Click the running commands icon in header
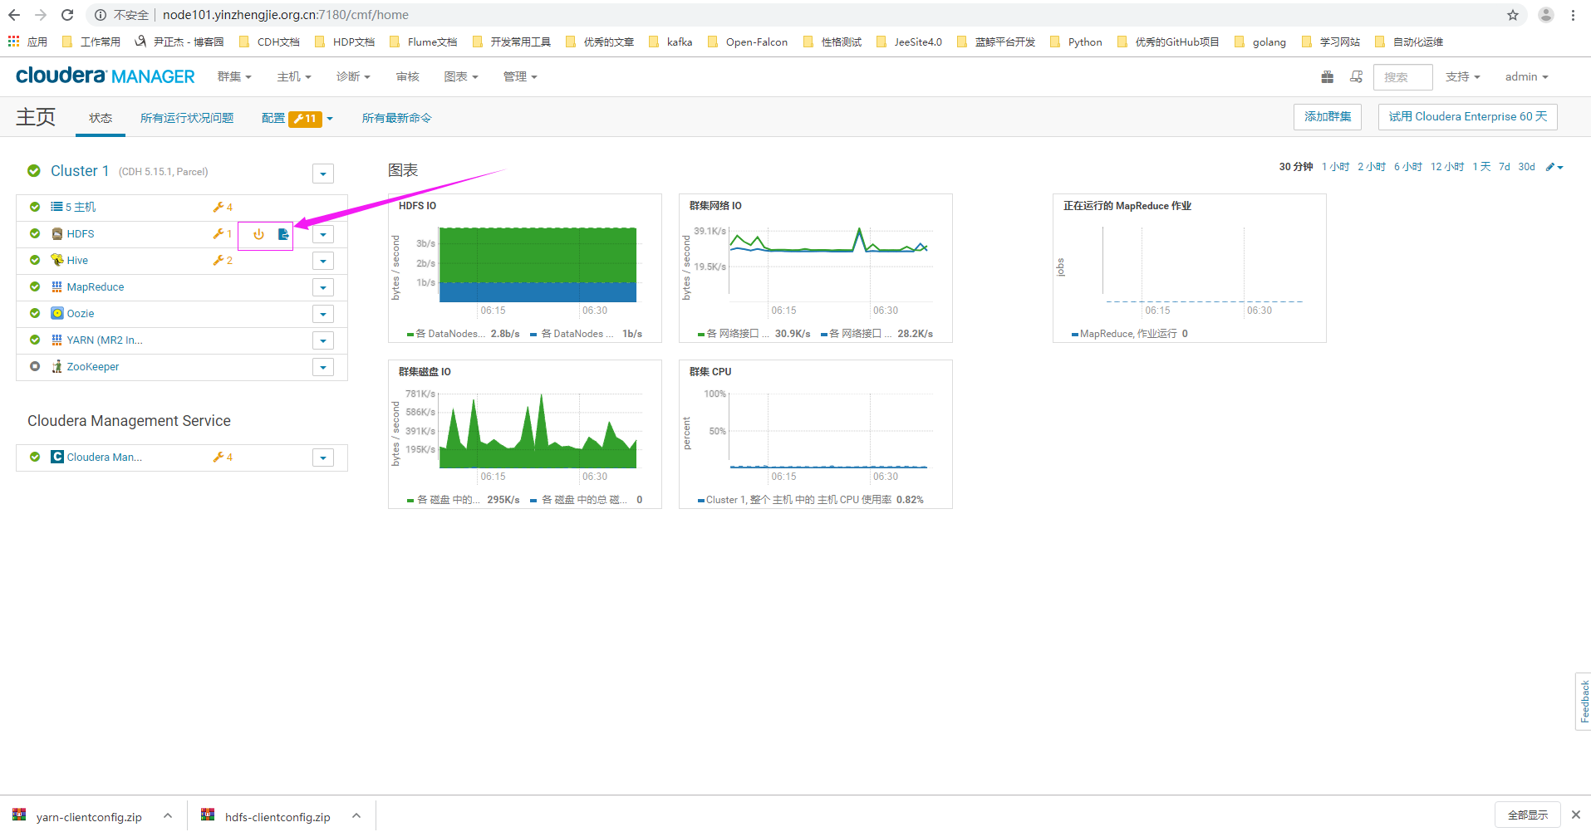 tap(1357, 77)
